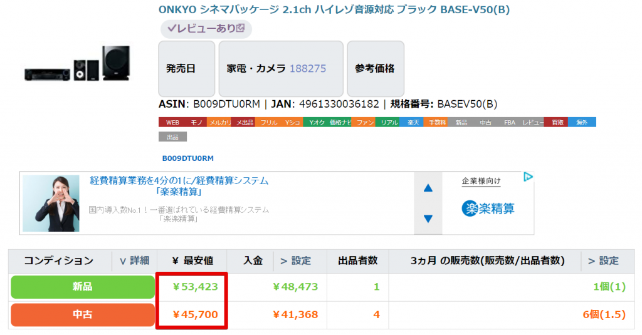Click new payout amount ¥48,473
The image size is (642, 335).
coord(295,287)
